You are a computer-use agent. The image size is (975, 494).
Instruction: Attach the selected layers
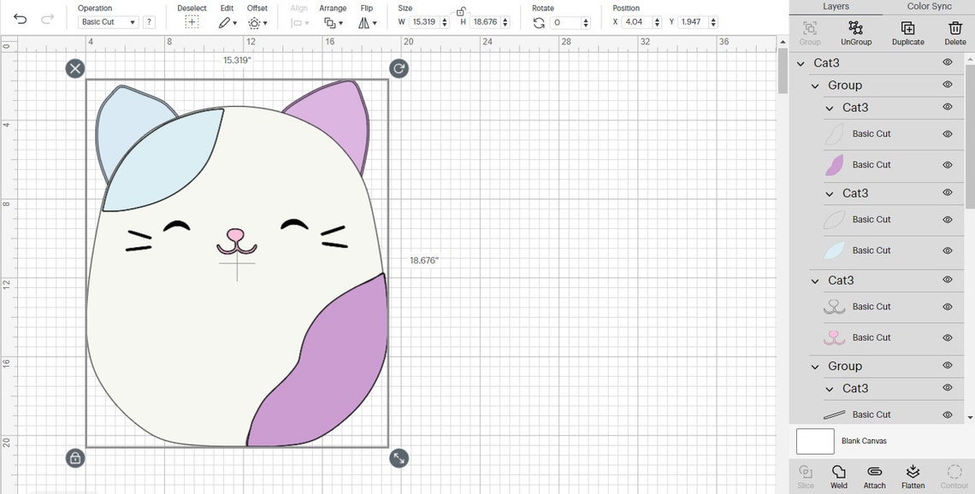click(874, 476)
